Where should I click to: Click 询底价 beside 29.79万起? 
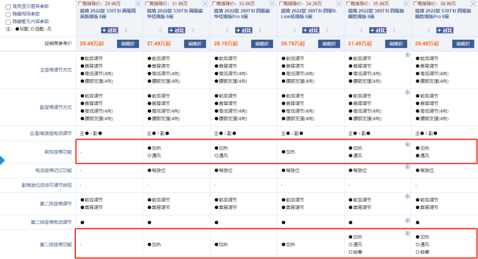pyautogui.click(x=329, y=44)
